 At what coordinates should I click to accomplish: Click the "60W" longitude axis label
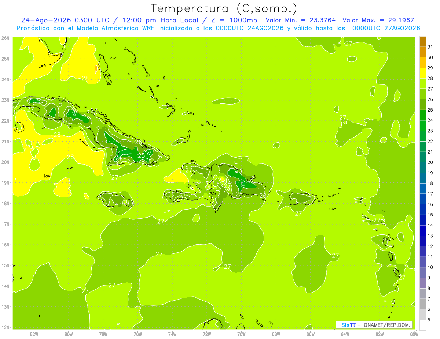click(x=414, y=334)
